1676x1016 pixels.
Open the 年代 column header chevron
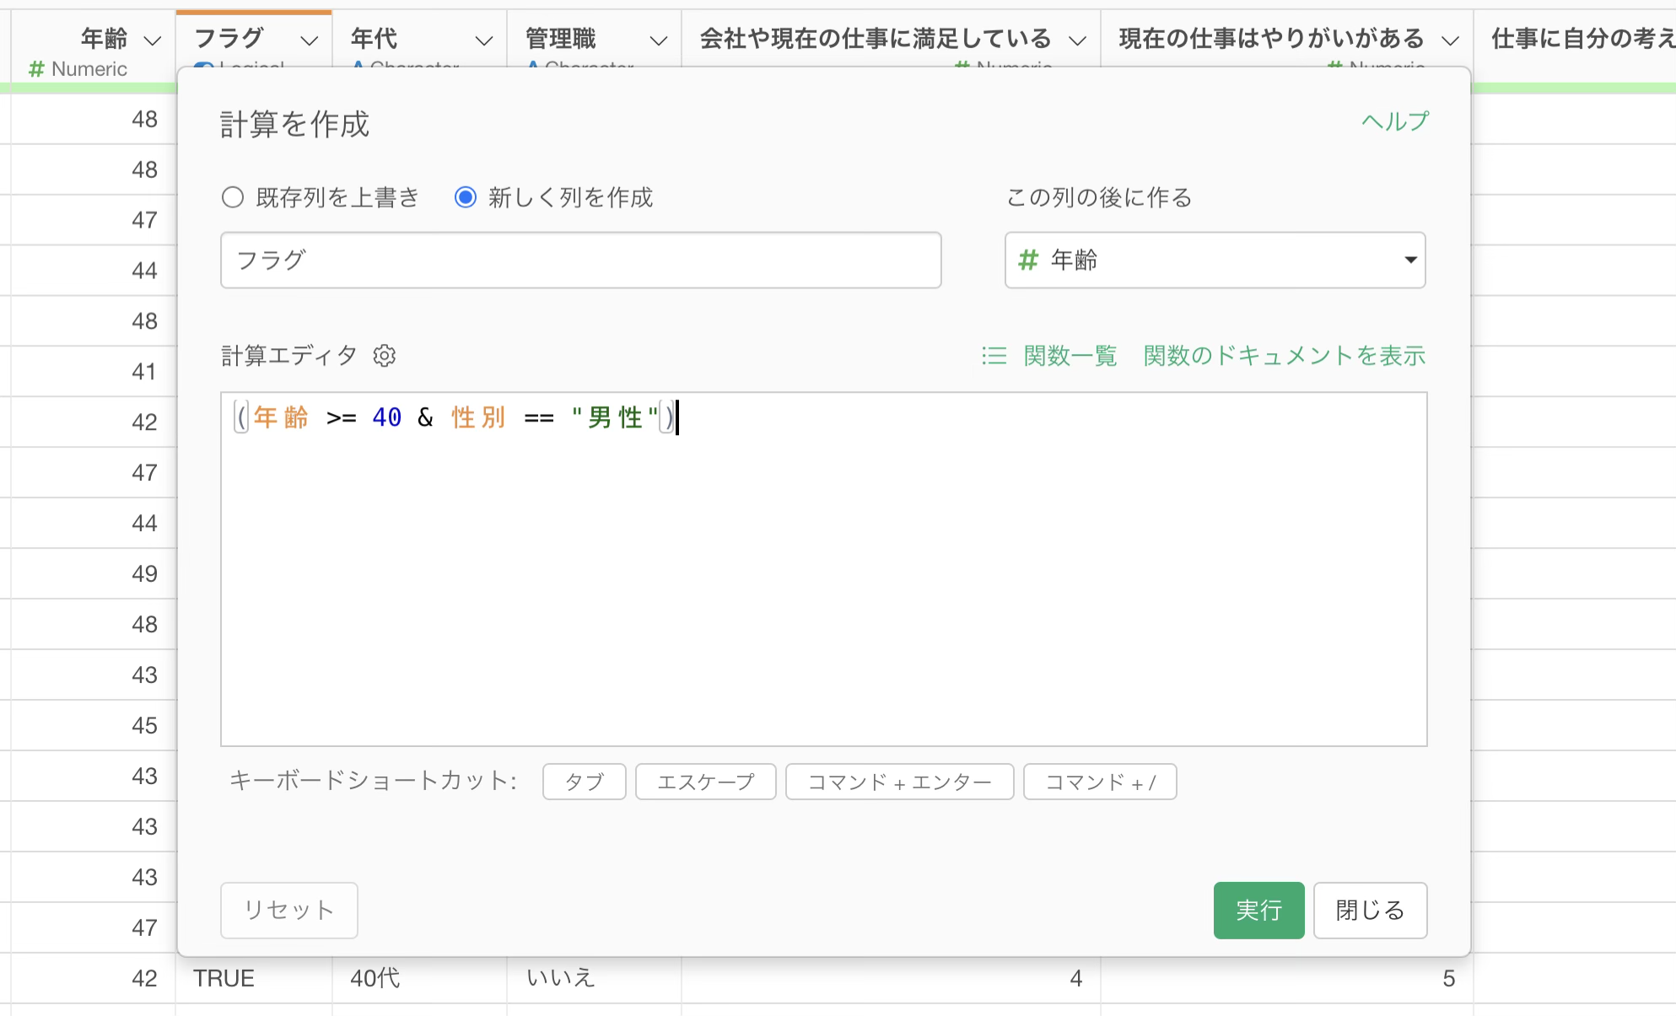[484, 40]
